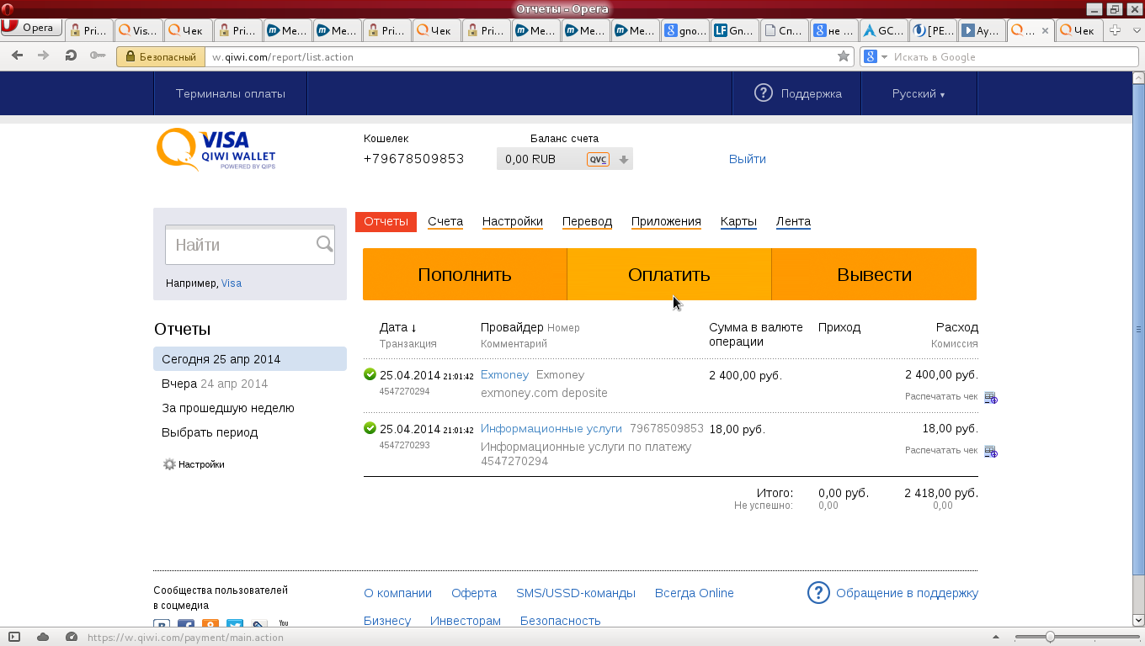
Task: Select the Отчеты tab
Action: point(386,222)
